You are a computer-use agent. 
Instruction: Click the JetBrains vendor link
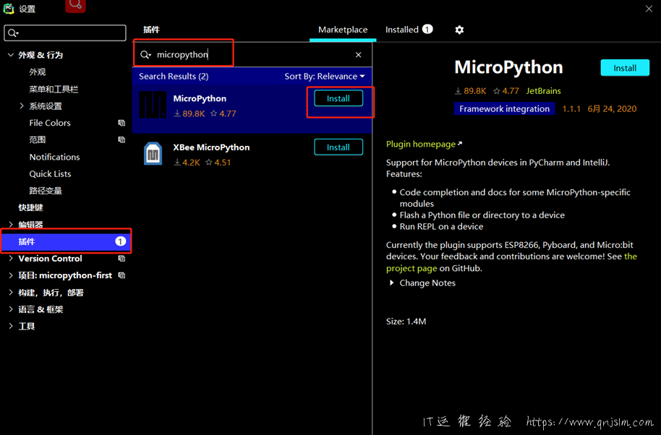coord(543,91)
